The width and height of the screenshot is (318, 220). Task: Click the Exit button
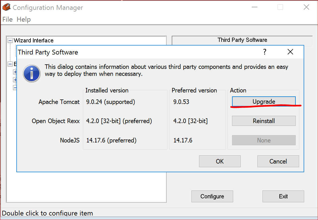(x=283, y=196)
